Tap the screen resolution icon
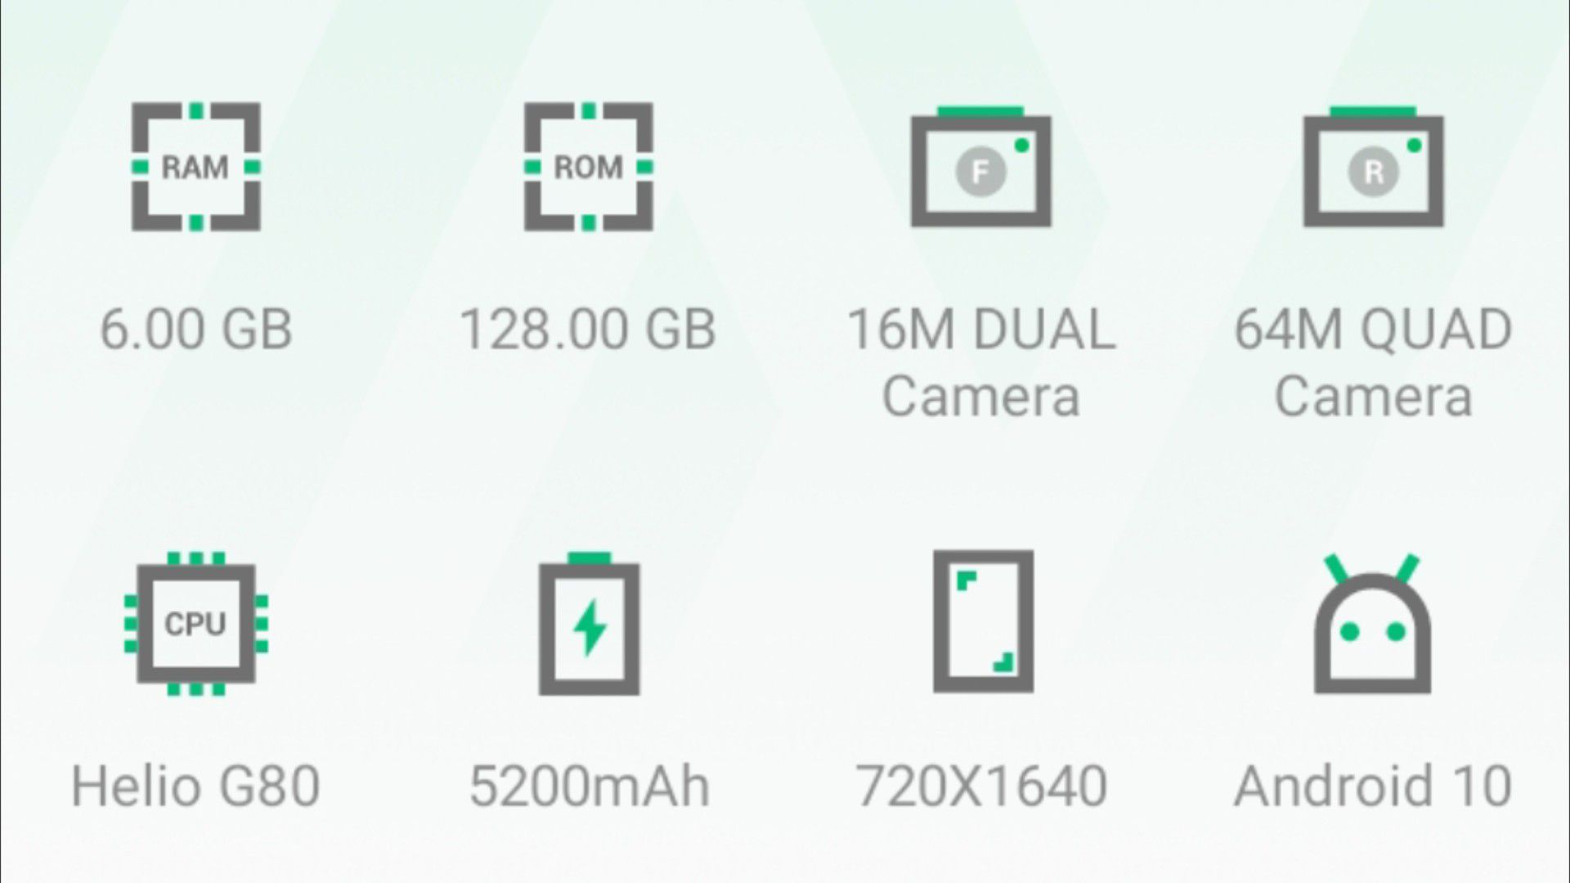 point(984,621)
